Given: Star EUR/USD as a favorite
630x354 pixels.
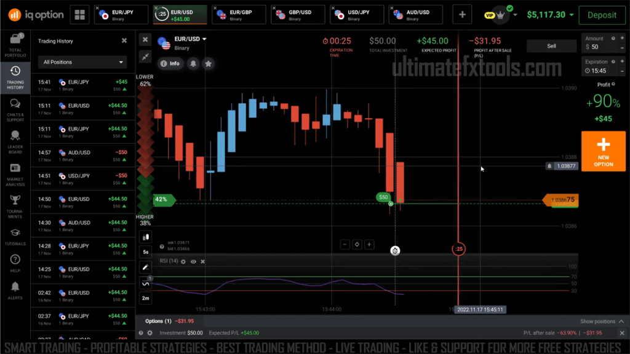Looking at the screenshot, I should point(209,63).
